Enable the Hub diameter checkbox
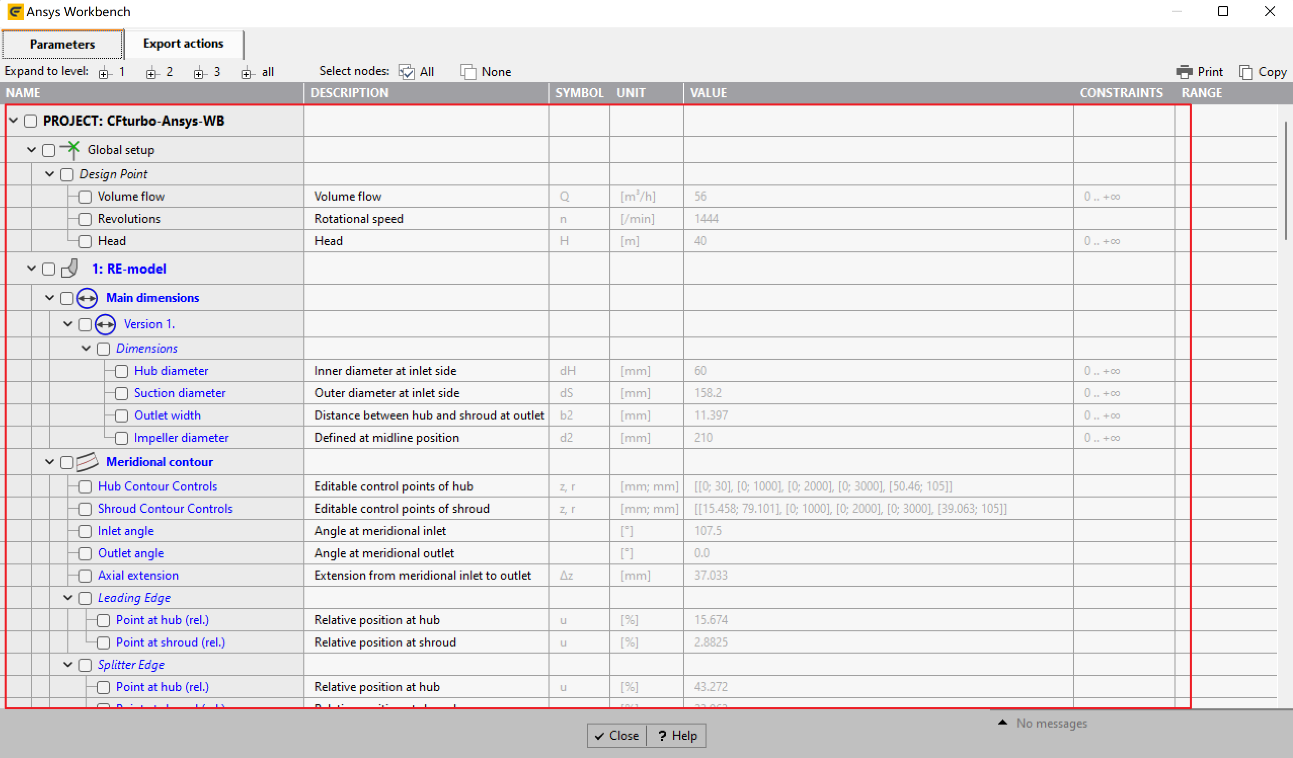Image resolution: width=1293 pixels, height=758 pixels. click(x=122, y=371)
